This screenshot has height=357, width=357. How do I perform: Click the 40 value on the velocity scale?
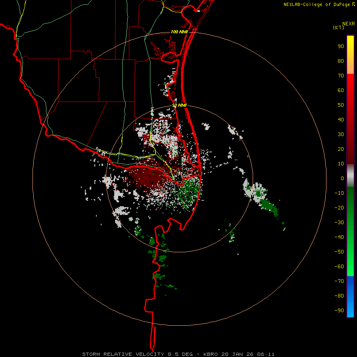pyautogui.click(x=341, y=120)
